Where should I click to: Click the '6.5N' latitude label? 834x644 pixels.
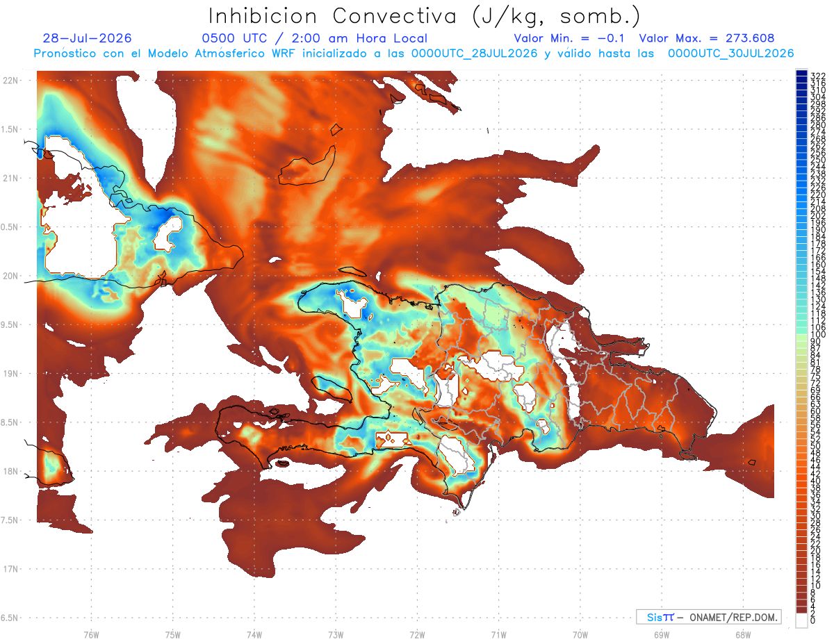click(10, 618)
